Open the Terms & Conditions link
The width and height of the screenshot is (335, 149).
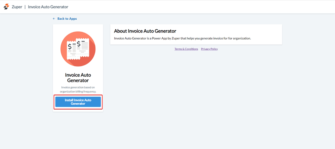tap(186, 49)
